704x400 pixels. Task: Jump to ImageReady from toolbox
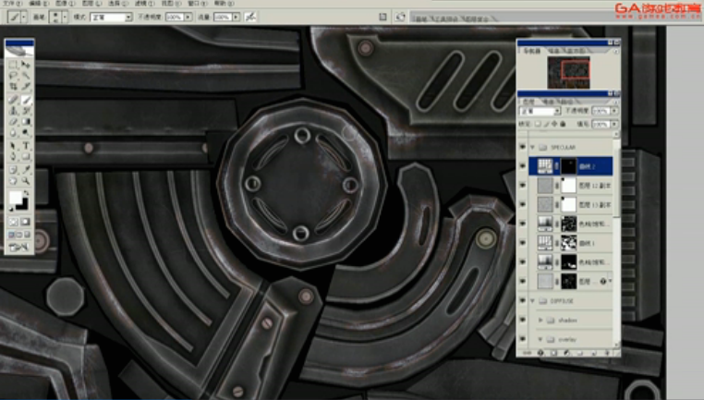pos(18,247)
